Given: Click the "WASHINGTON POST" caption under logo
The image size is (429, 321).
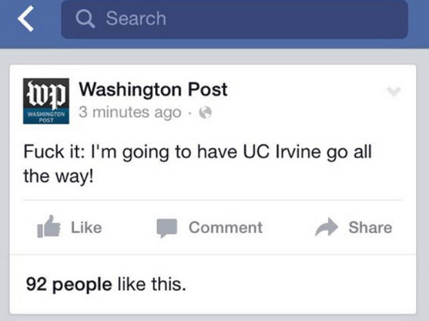Looking at the screenshot, I should (x=46, y=117).
